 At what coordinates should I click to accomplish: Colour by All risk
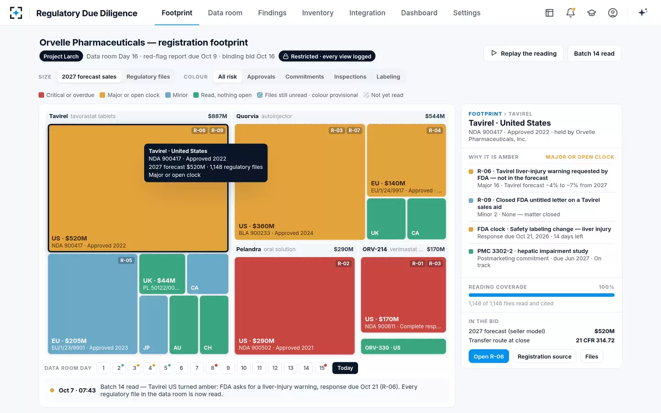(228, 77)
